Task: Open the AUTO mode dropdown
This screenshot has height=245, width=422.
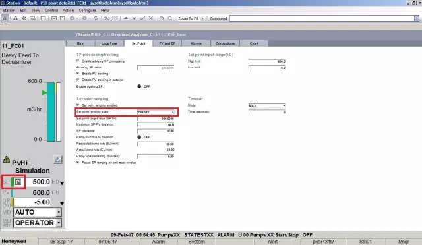Action: click(x=38, y=212)
